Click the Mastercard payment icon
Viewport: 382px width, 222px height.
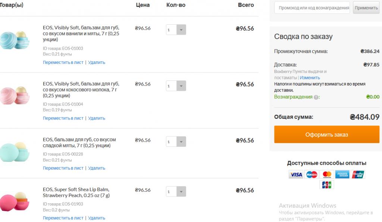click(x=327, y=175)
